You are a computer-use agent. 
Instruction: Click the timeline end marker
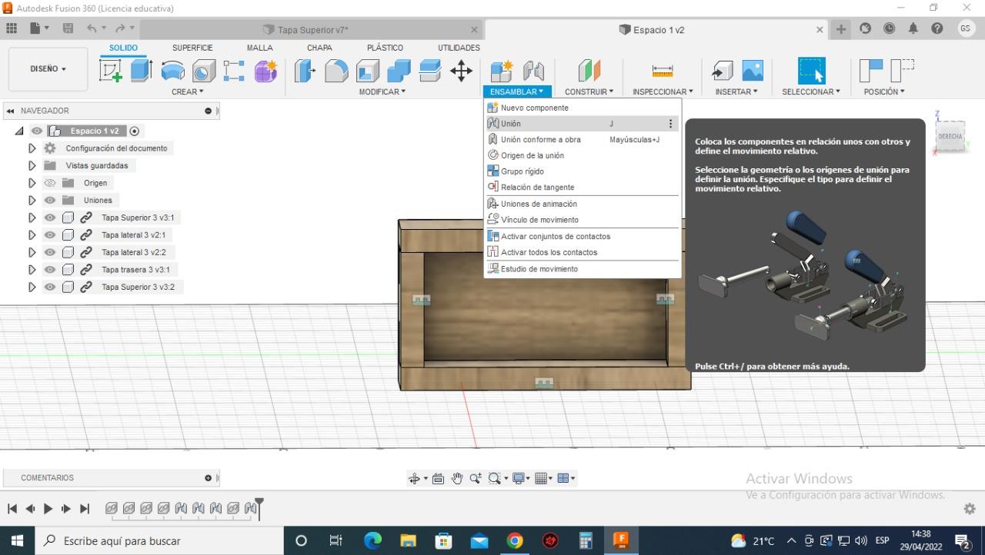pos(259,508)
